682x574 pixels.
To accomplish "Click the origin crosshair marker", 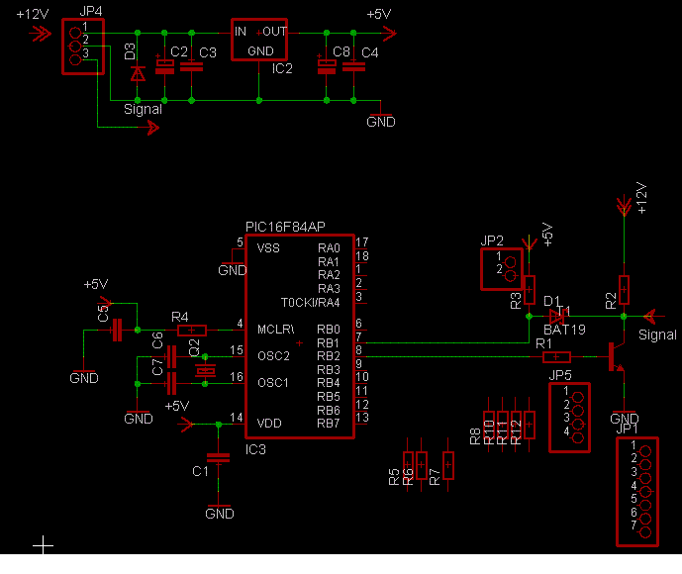I will pyautogui.click(x=43, y=543).
